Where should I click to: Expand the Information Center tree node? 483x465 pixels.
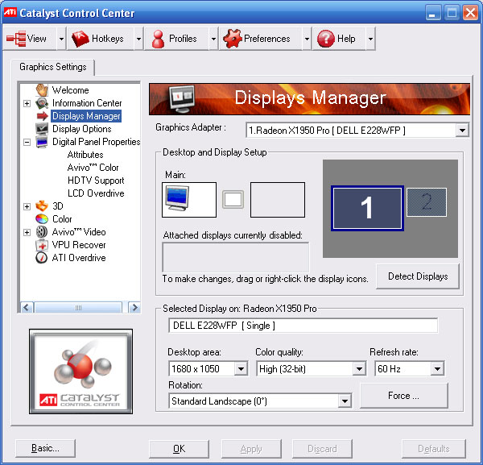click(x=27, y=103)
